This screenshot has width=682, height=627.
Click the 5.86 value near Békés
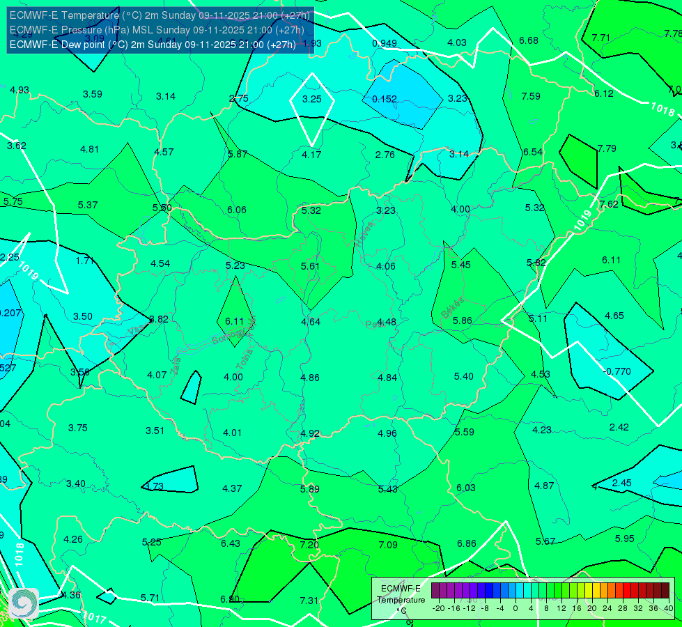pos(462,320)
